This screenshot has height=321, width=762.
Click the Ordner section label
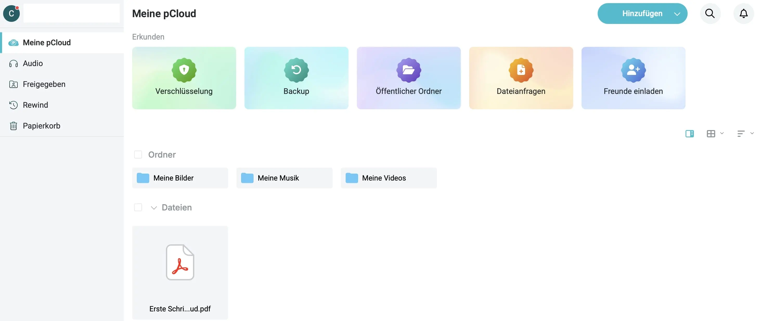click(162, 155)
